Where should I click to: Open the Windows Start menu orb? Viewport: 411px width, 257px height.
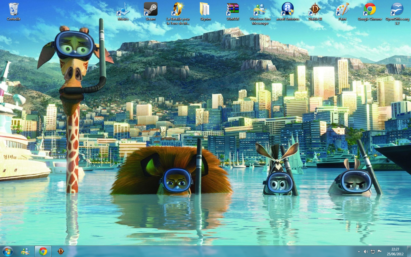(8, 251)
